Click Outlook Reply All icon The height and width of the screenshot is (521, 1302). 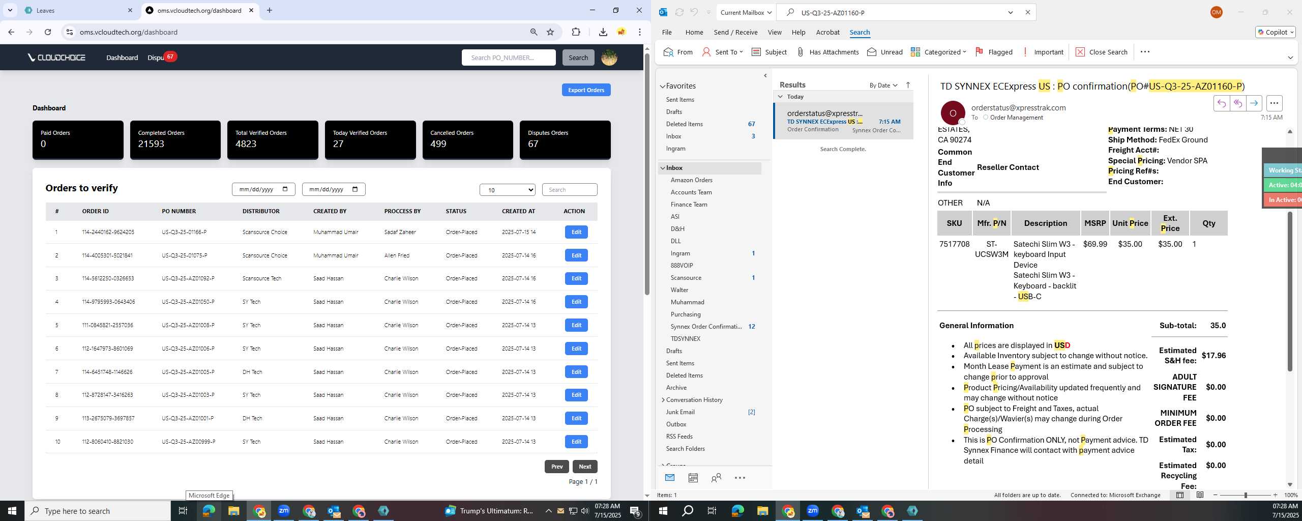tap(1237, 103)
